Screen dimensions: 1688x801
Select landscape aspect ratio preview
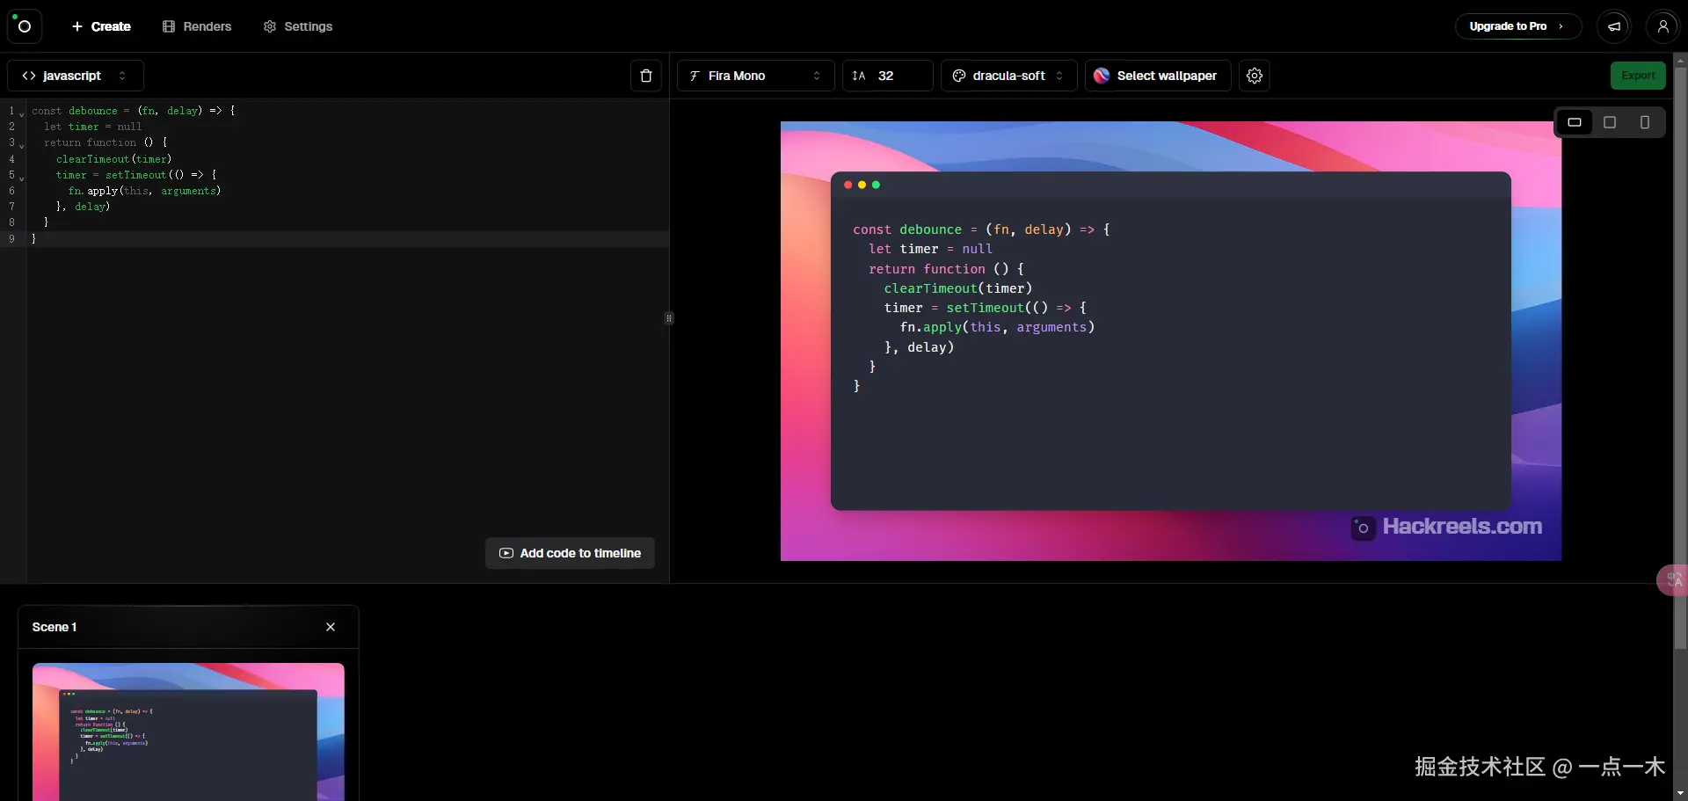(1575, 122)
